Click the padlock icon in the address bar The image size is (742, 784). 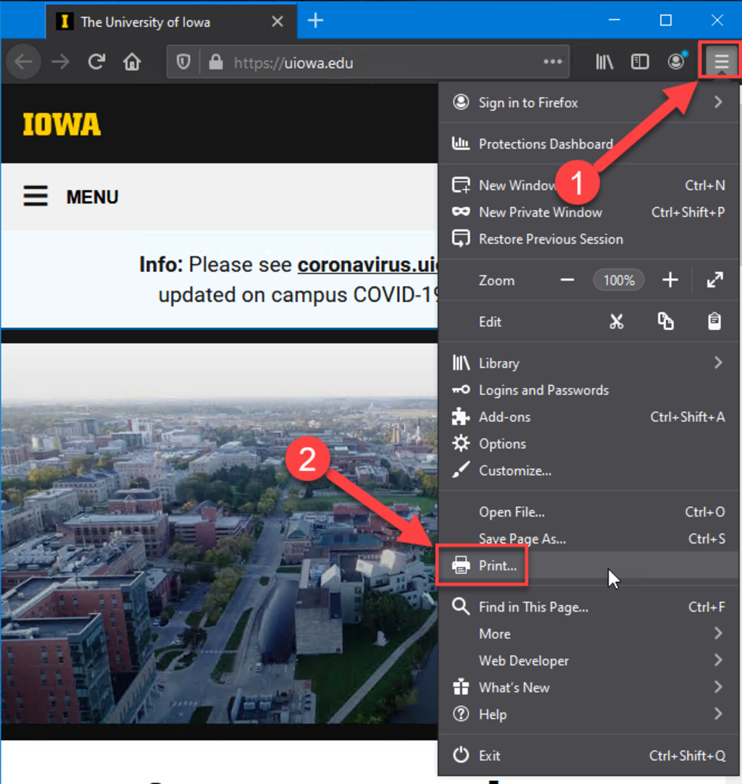(215, 62)
